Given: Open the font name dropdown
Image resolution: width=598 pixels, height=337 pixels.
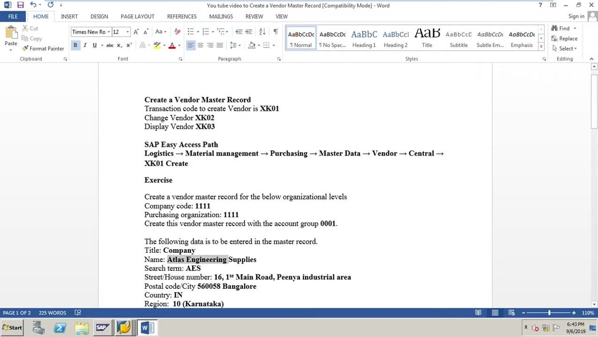Looking at the screenshot, I should pyautogui.click(x=109, y=32).
